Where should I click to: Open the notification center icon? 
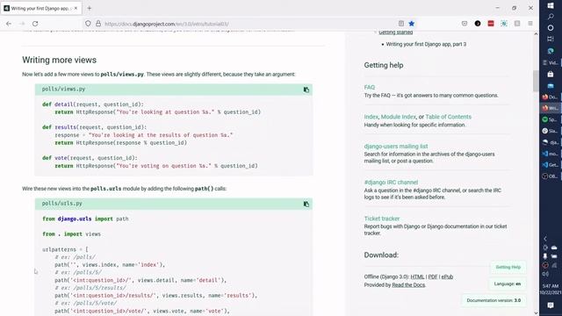(551, 305)
